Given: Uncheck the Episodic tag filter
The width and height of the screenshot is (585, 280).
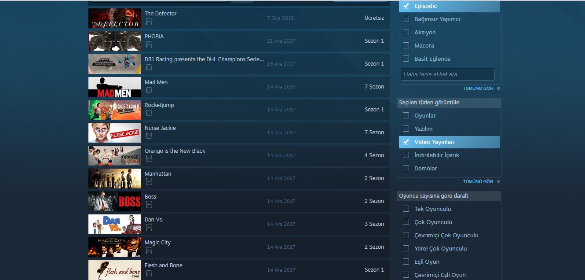Looking at the screenshot, I should (x=406, y=6).
